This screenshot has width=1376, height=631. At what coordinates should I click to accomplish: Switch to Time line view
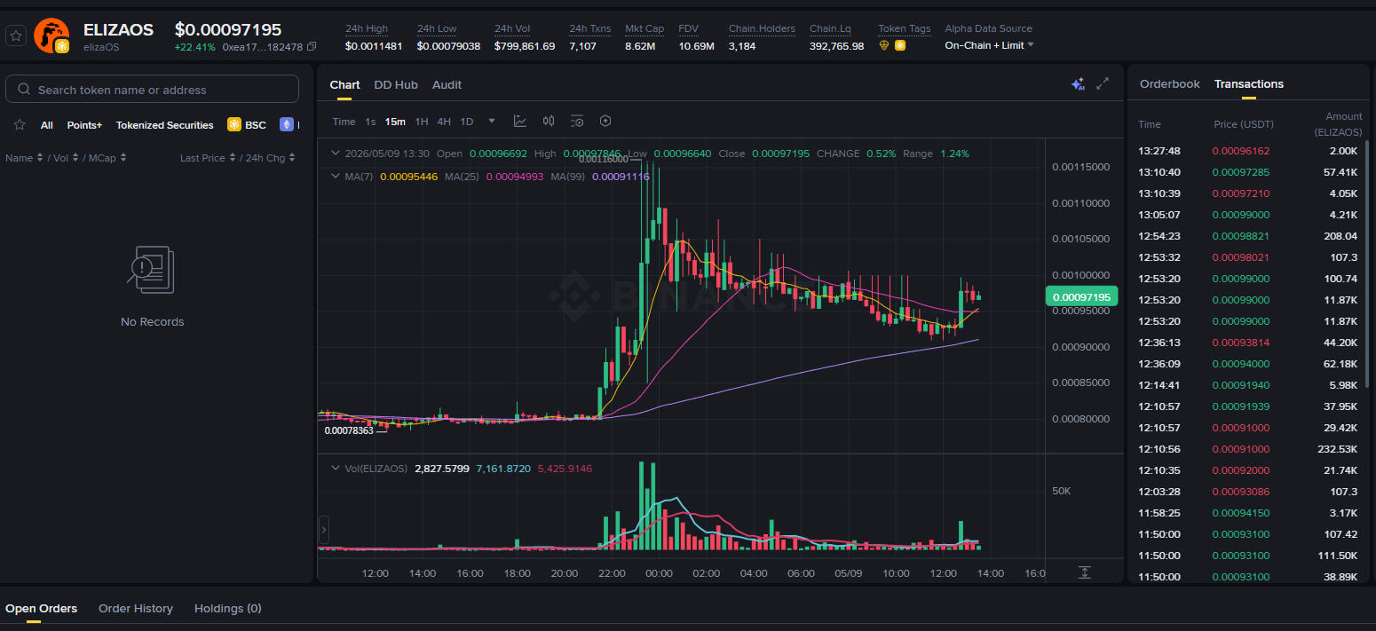click(x=344, y=122)
